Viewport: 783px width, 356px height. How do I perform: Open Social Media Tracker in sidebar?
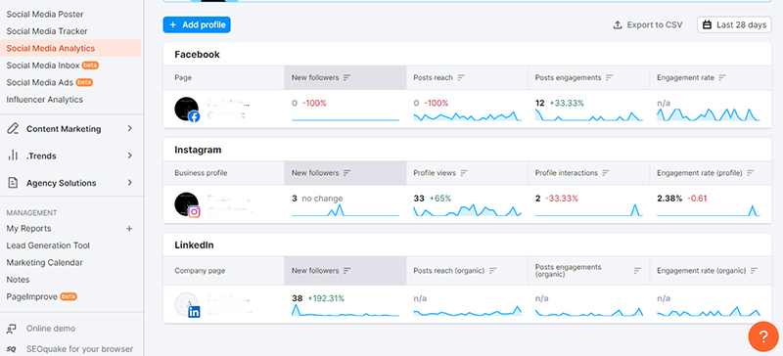coord(47,31)
